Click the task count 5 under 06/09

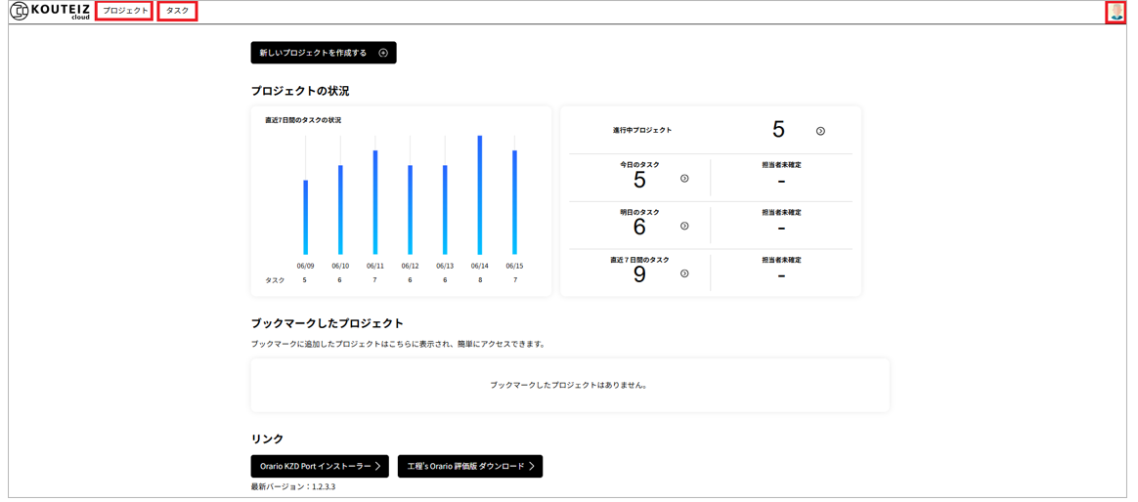pos(305,280)
